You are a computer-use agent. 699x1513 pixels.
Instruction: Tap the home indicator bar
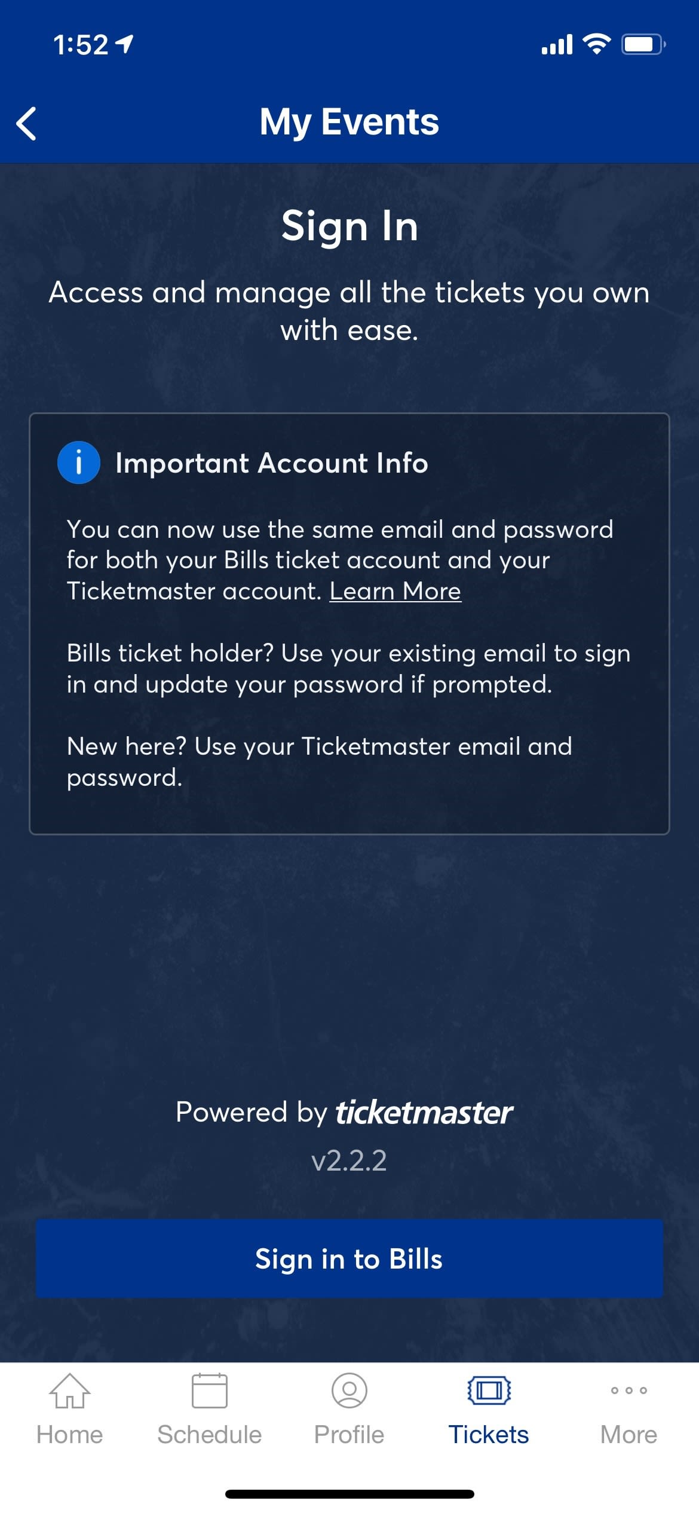pyautogui.click(x=349, y=1494)
